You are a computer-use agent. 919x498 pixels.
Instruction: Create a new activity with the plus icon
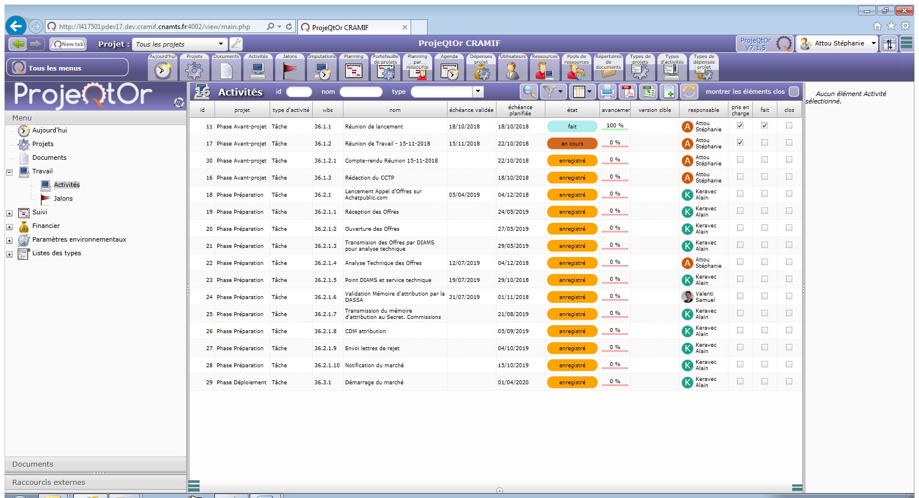pos(669,92)
